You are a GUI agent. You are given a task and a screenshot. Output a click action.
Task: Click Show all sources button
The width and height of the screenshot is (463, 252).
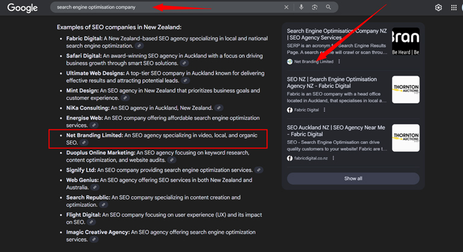coord(353,179)
